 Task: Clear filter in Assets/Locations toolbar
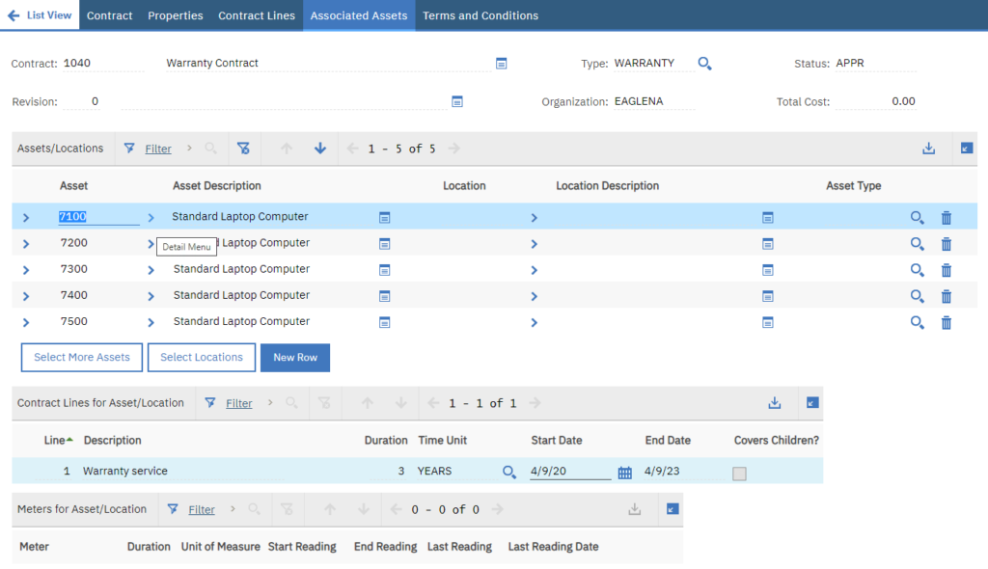tap(243, 149)
